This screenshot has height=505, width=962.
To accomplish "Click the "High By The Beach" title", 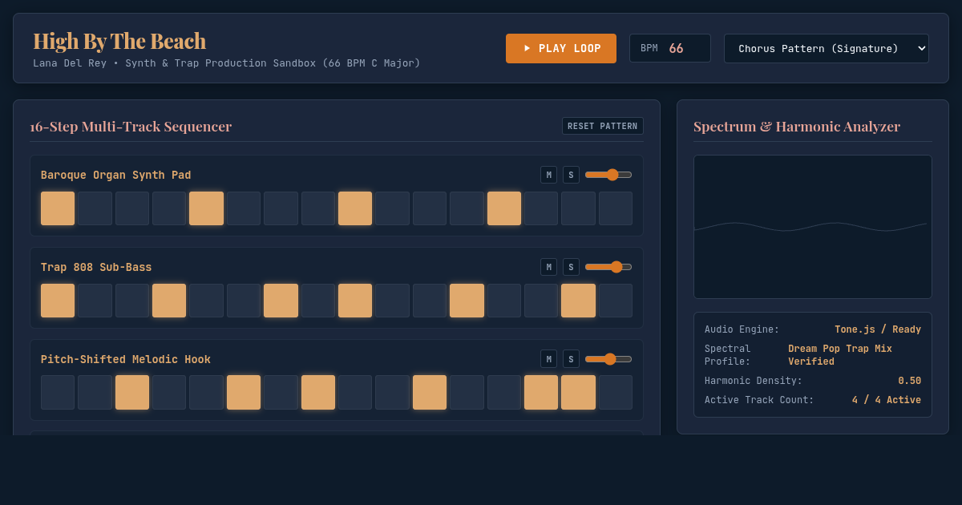I will tap(119, 41).
